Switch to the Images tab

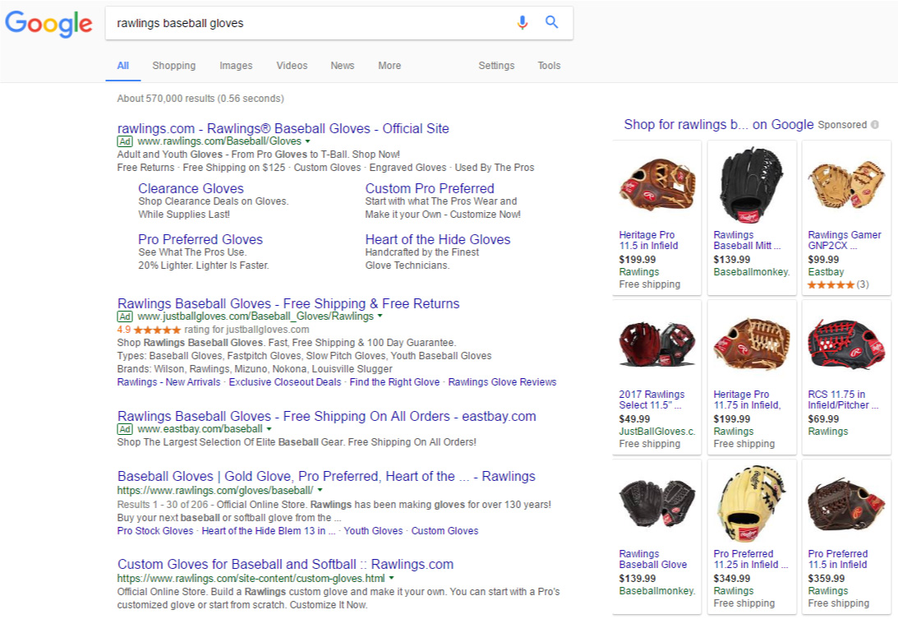236,65
